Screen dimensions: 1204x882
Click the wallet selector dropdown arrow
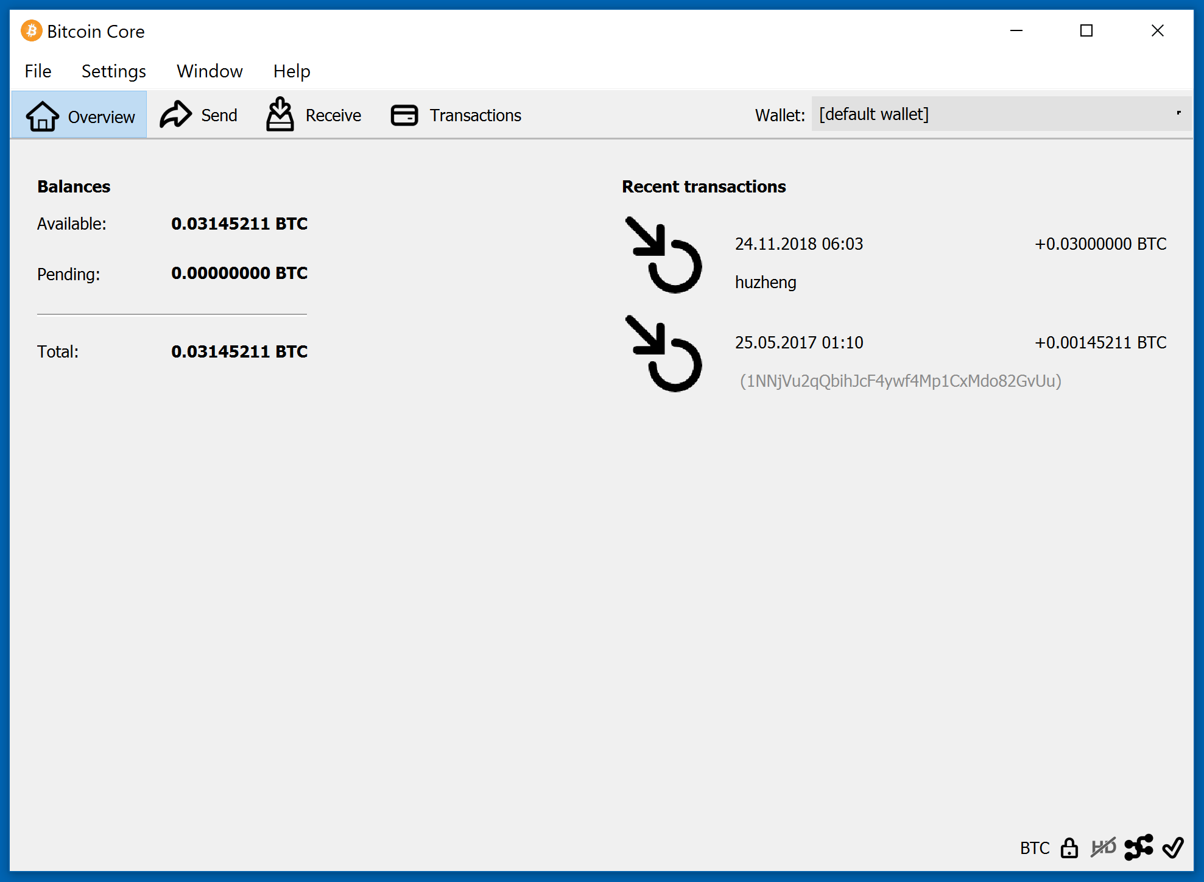coord(1178,113)
